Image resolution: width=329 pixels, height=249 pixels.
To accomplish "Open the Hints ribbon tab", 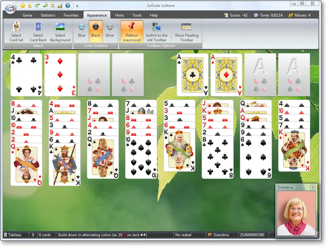I will [119, 15].
